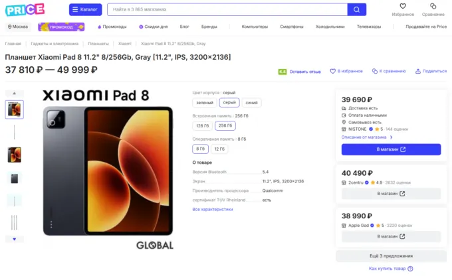
Task: Go to Бренды menu item
Action: pyautogui.click(x=209, y=27)
